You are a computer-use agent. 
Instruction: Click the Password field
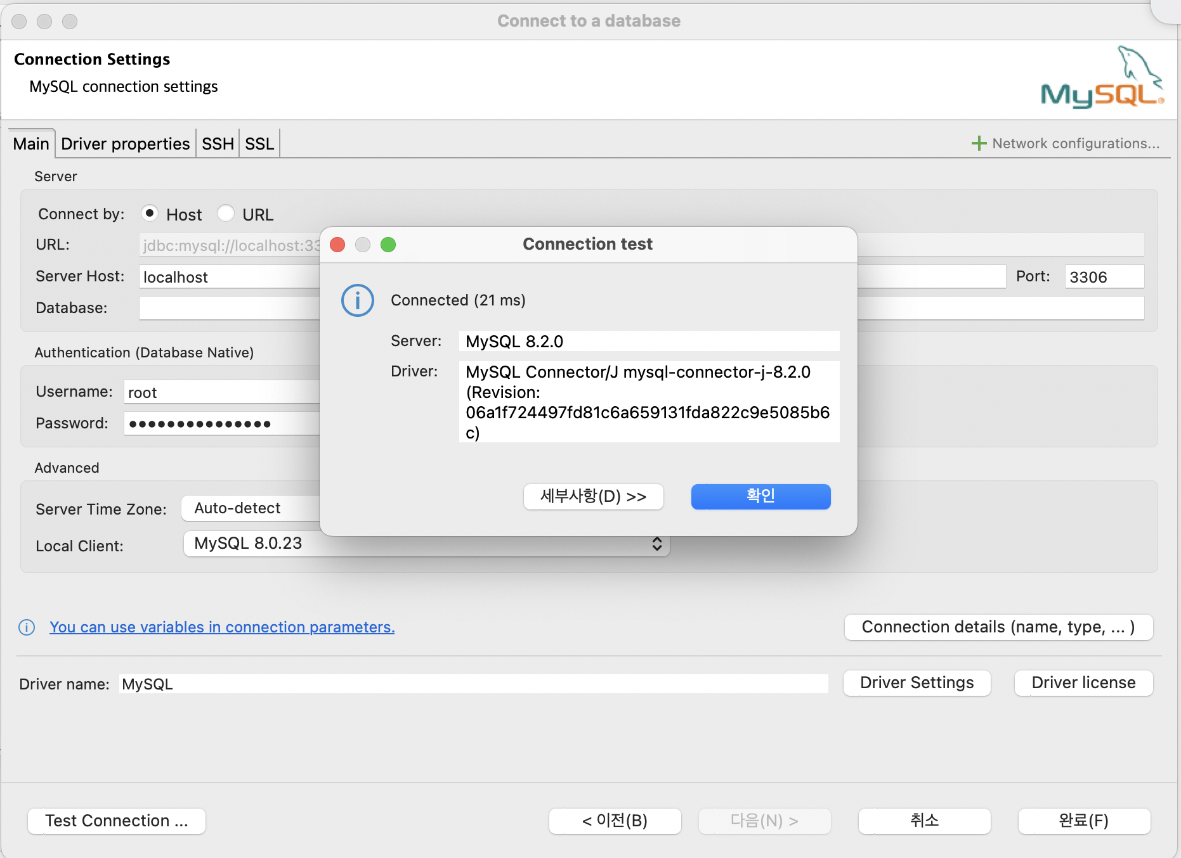pos(222,423)
